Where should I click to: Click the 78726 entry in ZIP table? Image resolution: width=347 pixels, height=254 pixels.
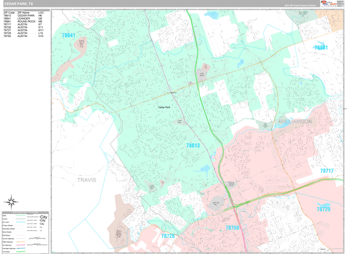[7, 27]
